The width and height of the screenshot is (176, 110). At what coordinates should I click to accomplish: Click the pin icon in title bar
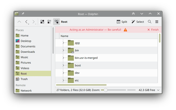23,14
